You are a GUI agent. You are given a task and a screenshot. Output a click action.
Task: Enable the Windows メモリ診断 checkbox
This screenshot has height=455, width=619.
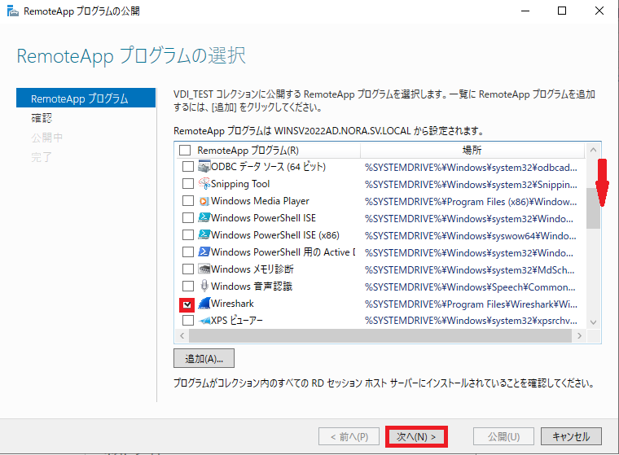(188, 269)
